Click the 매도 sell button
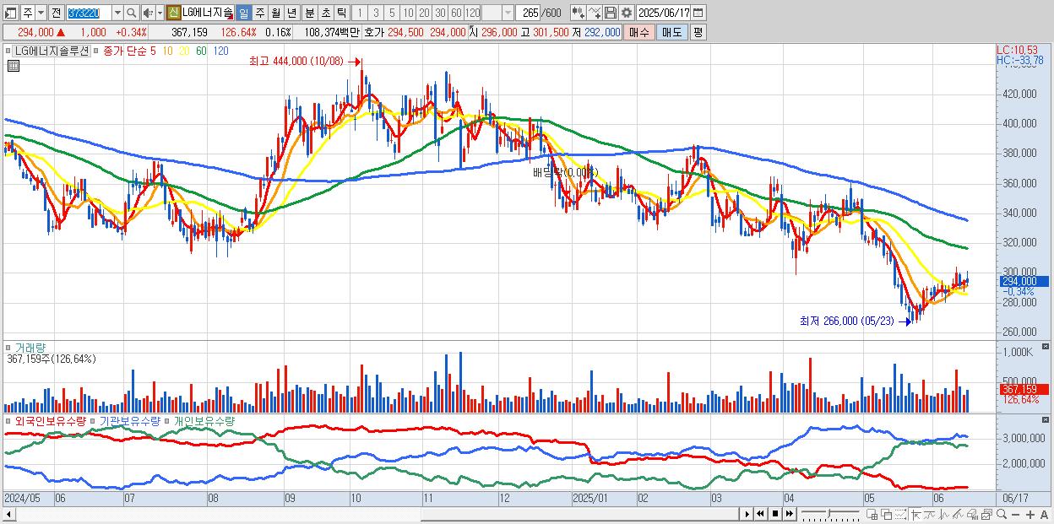 coord(671,32)
